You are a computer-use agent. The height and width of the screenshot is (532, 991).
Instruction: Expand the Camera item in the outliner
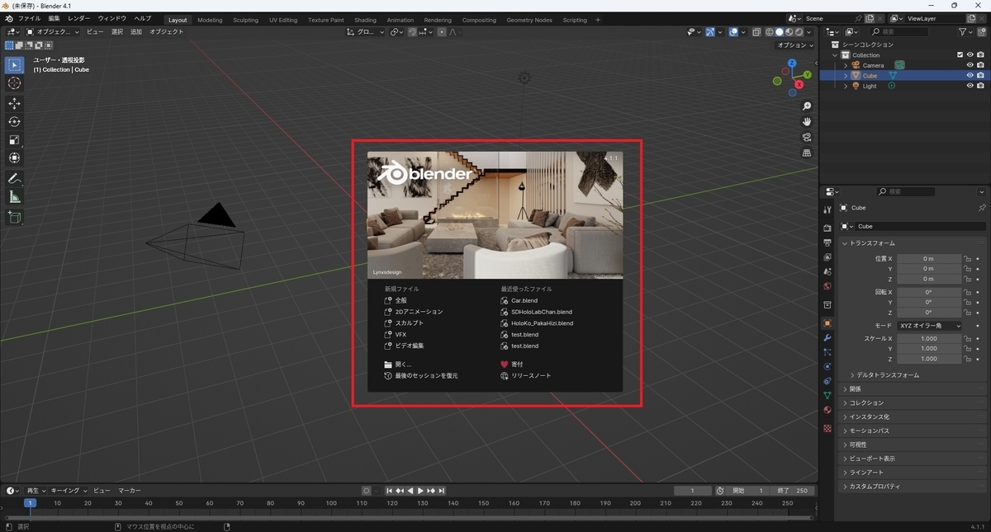click(x=846, y=65)
